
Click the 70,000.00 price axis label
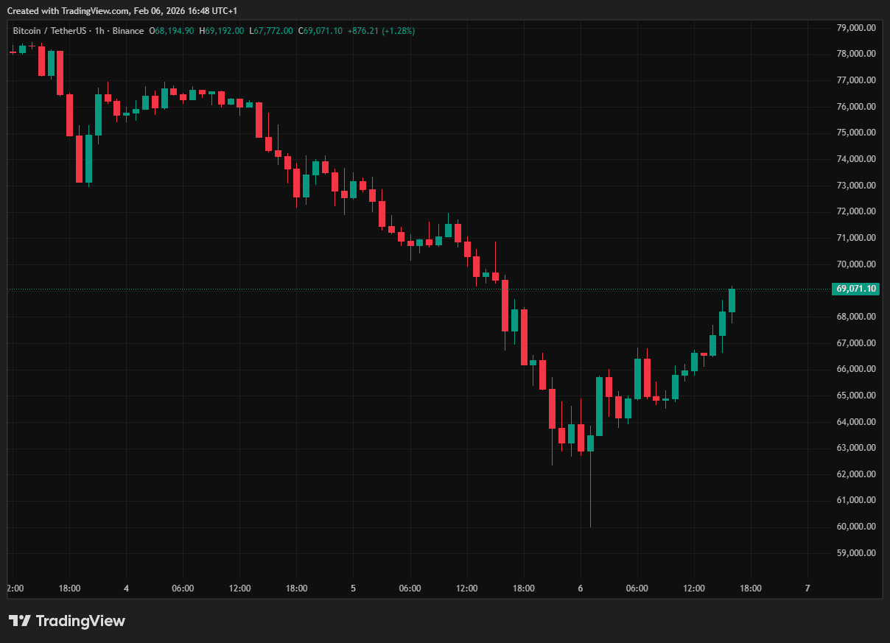856,264
